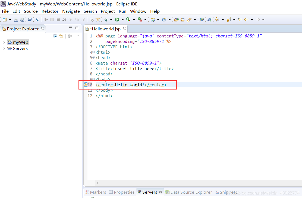Collapse All in Project Explorer

pos(55,36)
